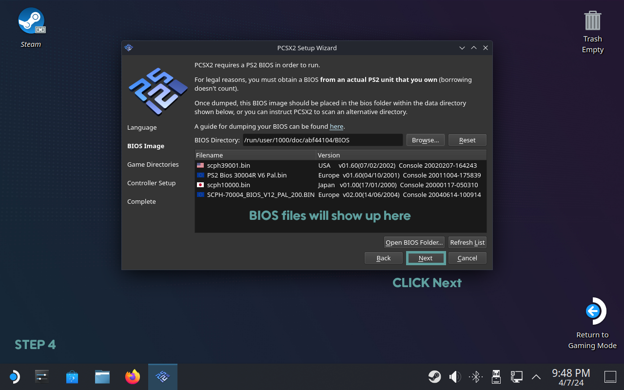
Task: Click the application launcher menu icon
Action: click(x=14, y=377)
